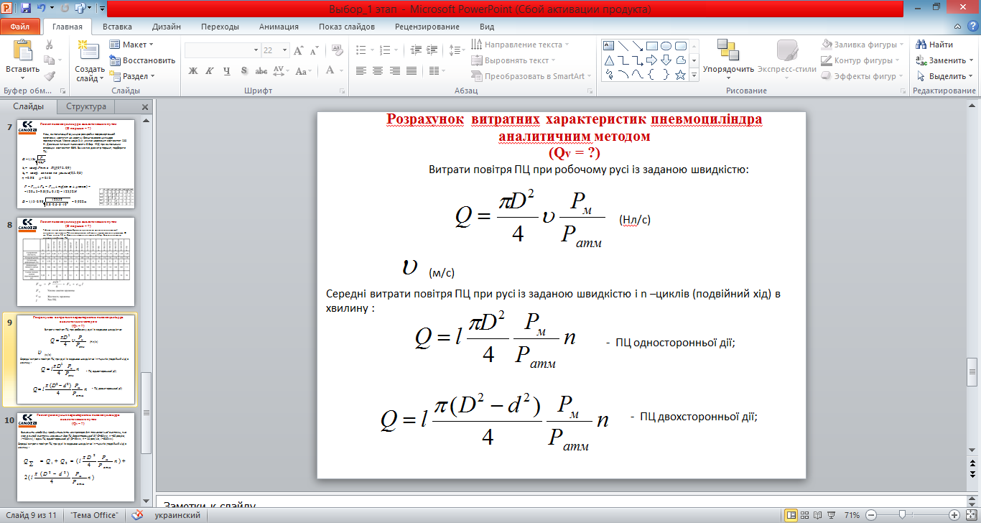This screenshot has width=981, height=523.
Task: Switch to the Анимация tab
Action: click(x=279, y=27)
